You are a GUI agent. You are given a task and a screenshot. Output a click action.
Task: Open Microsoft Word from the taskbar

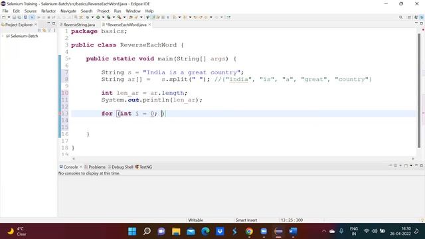tap(293, 232)
